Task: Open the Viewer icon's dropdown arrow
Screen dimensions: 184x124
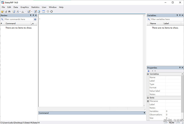Action: [20, 12]
